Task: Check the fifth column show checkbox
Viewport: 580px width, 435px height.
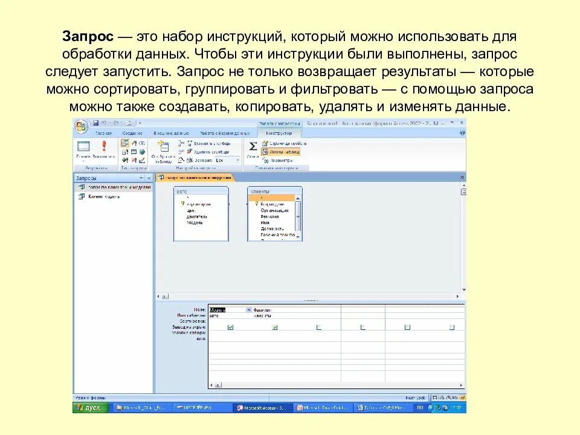Action: click(x=407, y=327)
